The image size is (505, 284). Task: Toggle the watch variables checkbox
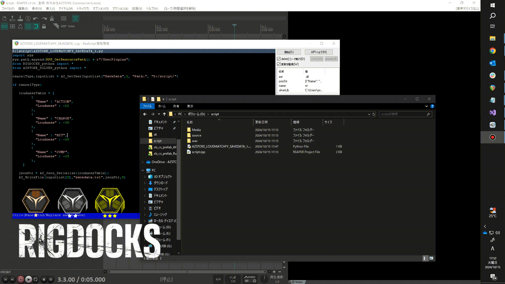[x=279, y=64]
